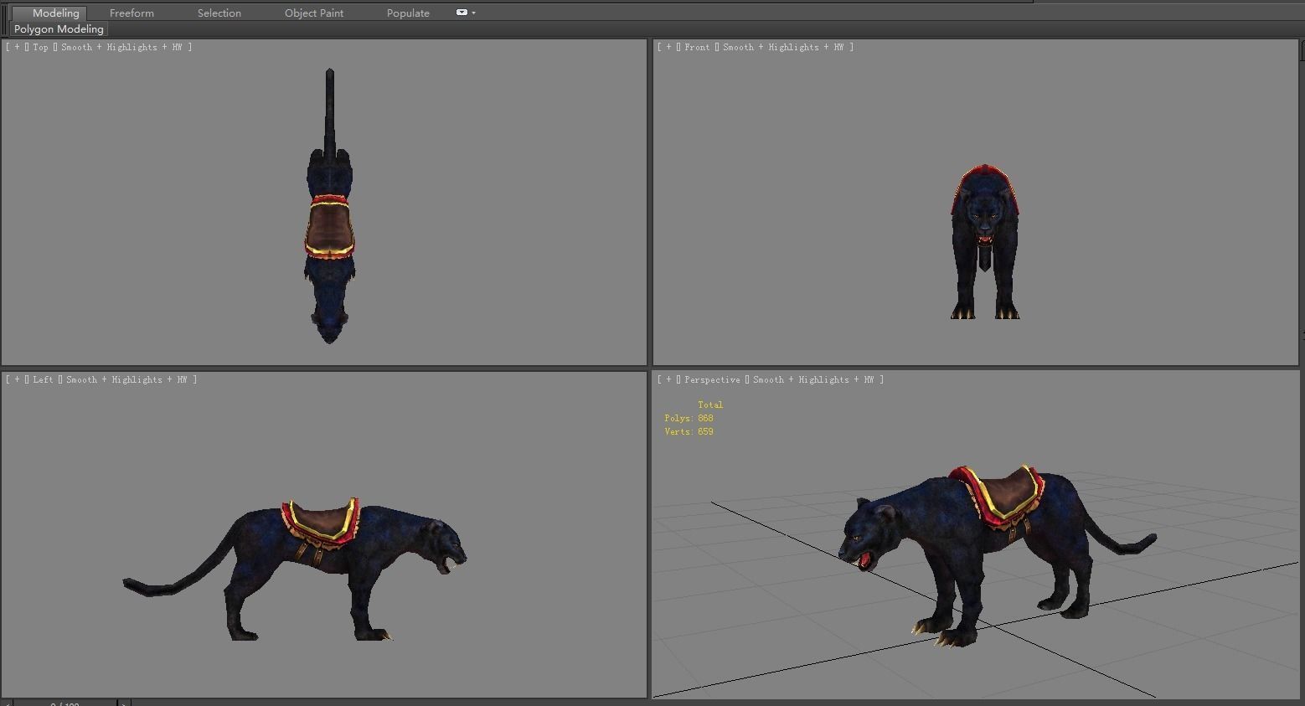Select the Modeling ribbon tab
1305x706 pixels.
(x=54, y=13)
